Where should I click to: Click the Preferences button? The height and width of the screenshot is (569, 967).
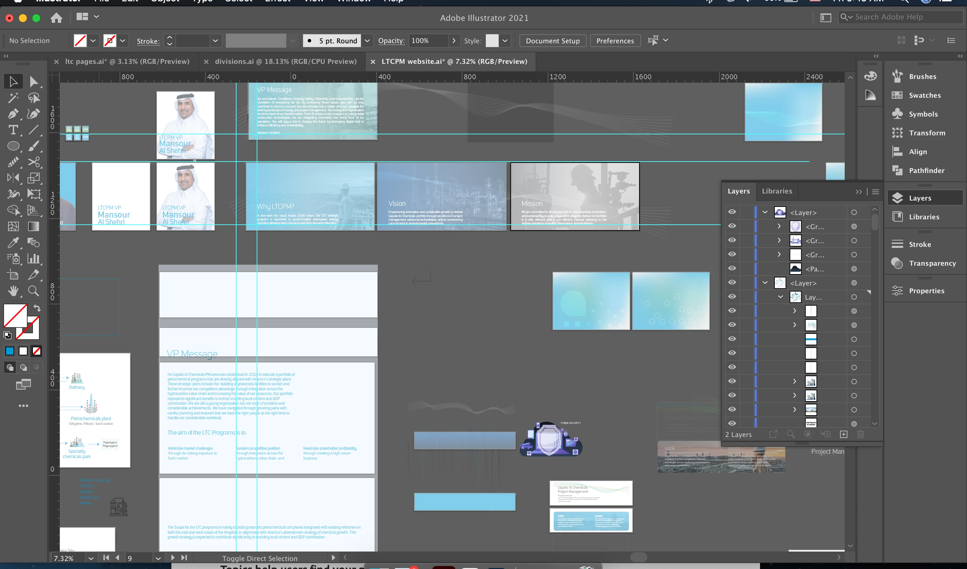click(615, 41)
